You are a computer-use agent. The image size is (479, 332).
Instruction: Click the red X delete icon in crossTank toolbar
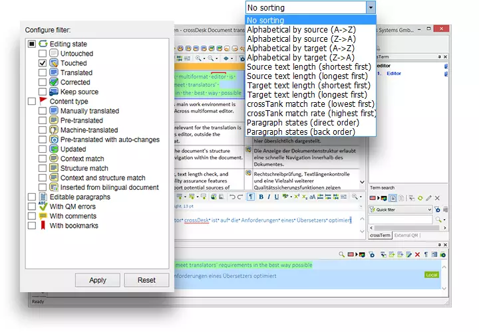[x=417, y=254]
